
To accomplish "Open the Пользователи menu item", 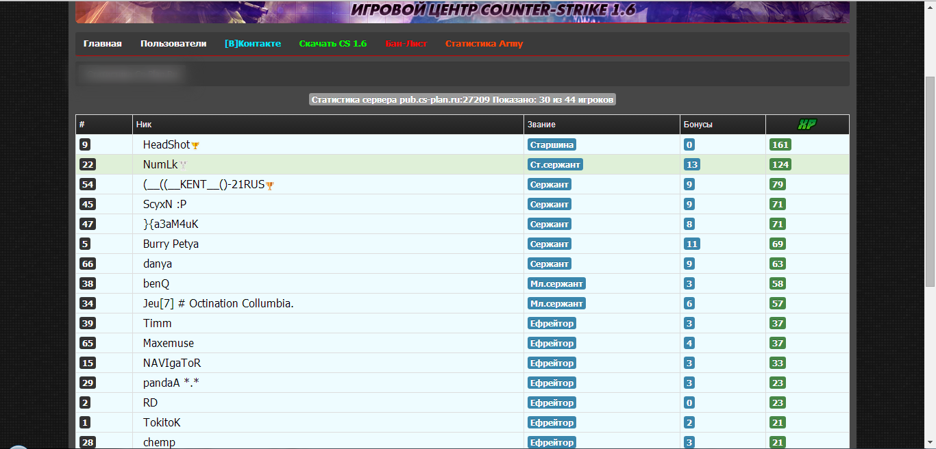I will pyautogui.click(x=173, y=44).
